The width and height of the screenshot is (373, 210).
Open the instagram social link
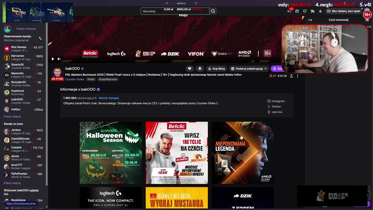tap(276, 101)
